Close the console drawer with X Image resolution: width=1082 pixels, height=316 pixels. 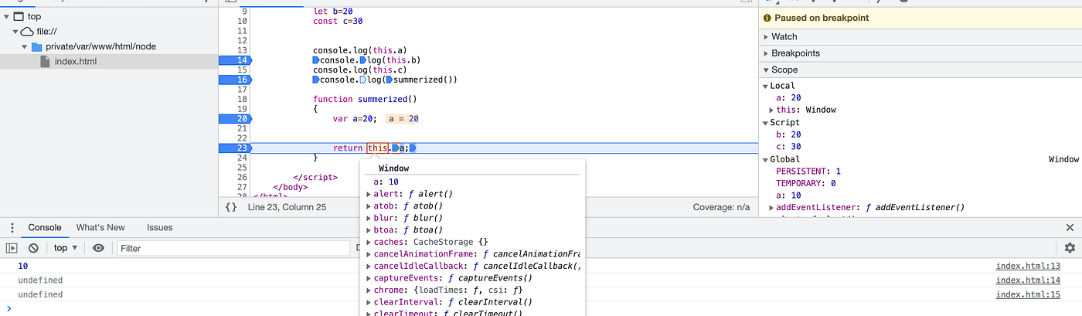(x=1070, y=228)
